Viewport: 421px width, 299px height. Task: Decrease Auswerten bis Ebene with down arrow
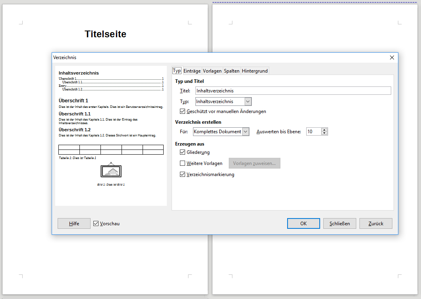pyautogui.click(x=324, y=133)
